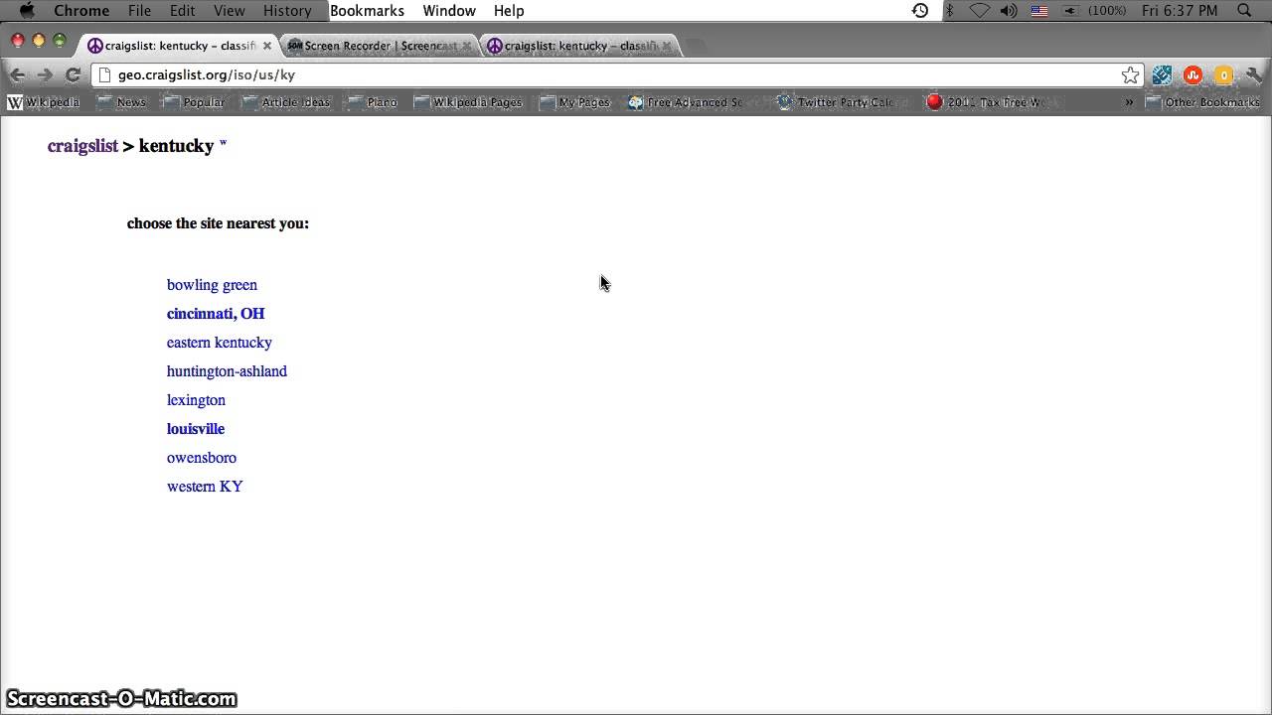This screenshot has width=1272, height=715.
Task: Open the My Pages bookmark folder
Action: pos(574,102)
